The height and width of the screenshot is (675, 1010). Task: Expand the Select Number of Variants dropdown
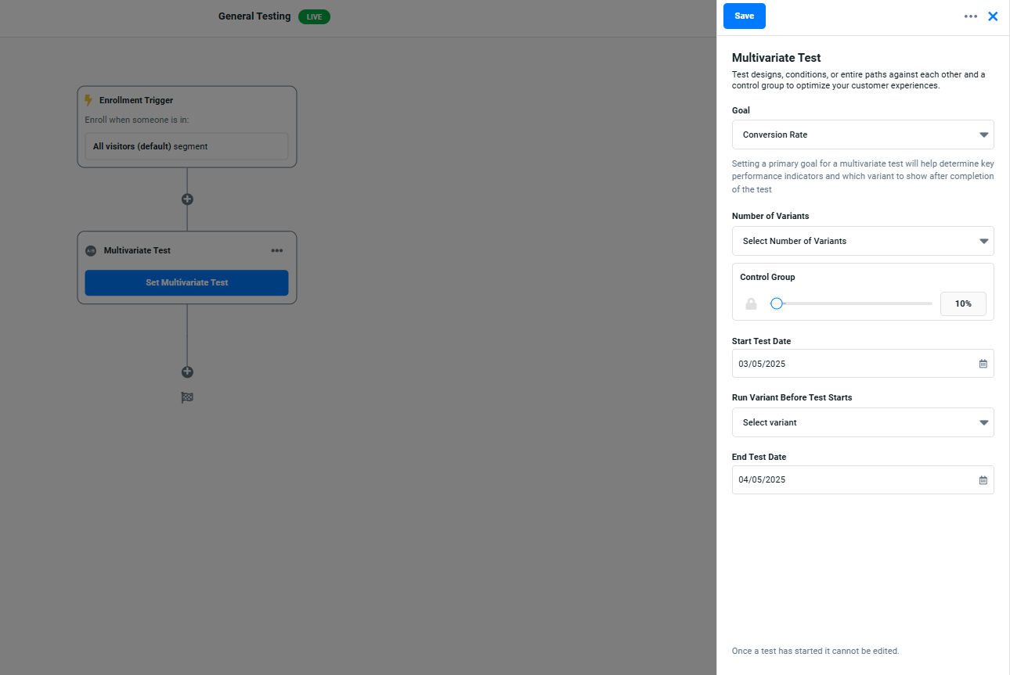tap(862, 241)
